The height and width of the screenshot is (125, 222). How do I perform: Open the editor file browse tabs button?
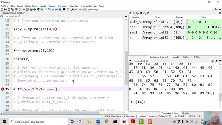pos(2,17)
